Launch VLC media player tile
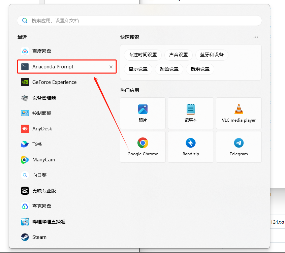The image size is (285, 253). click(239, 113)
